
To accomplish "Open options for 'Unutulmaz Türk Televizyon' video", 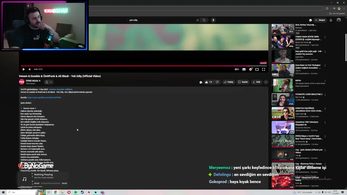I will click(x=325, y=122).
